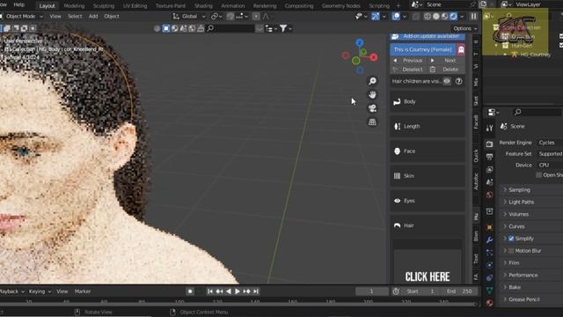563x317 pixels.
Task: Toggle show overlays button
Action: click(396, 16)
